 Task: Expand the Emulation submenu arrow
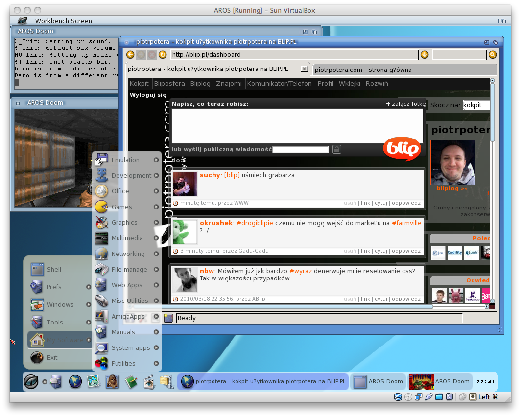pyautogui.click(x=156, y=160)
